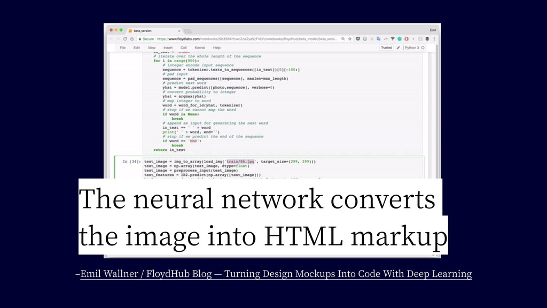Select the beta_version tab
The height and width of the screenshot is (308, 547).
154,30
